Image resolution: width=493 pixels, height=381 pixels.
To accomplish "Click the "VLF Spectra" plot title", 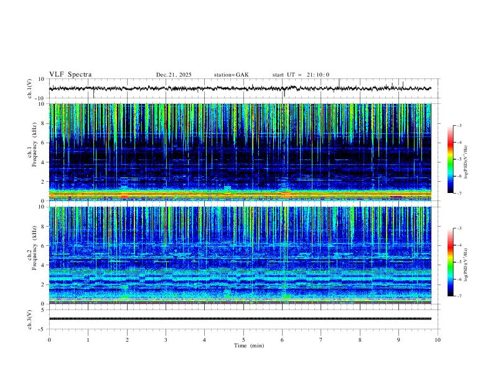I will click(x=70, y=75).
